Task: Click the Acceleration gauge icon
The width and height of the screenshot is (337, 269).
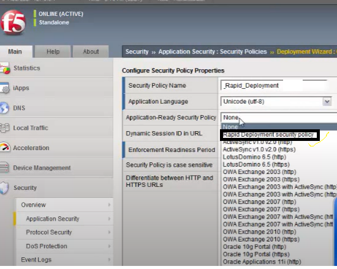Action: 5,148
